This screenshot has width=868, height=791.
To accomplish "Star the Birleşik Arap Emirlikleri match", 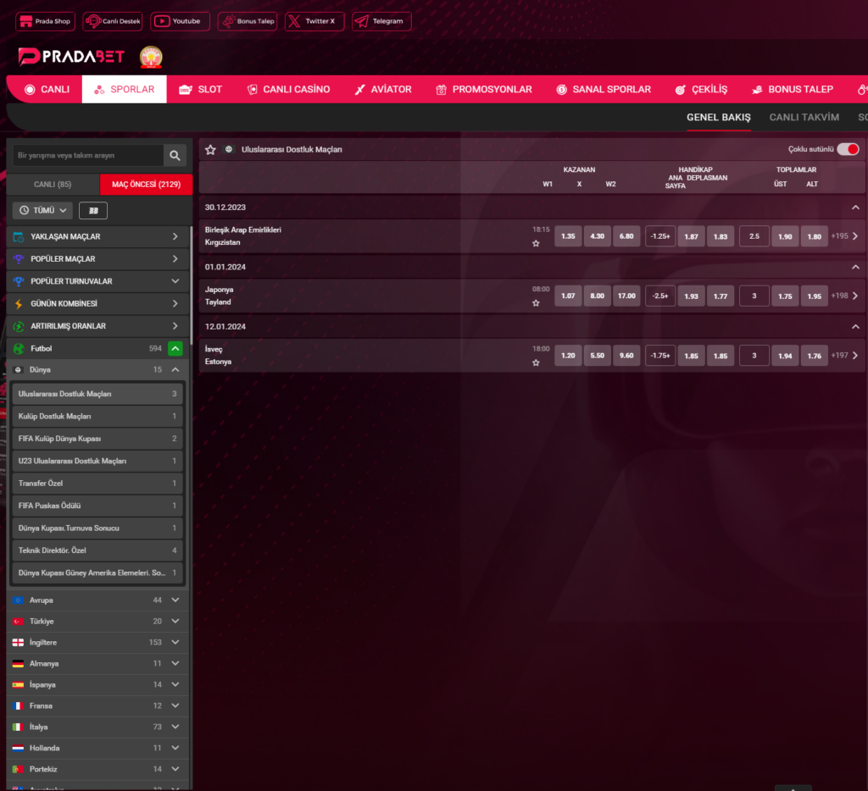I will (x=536, y=243).
